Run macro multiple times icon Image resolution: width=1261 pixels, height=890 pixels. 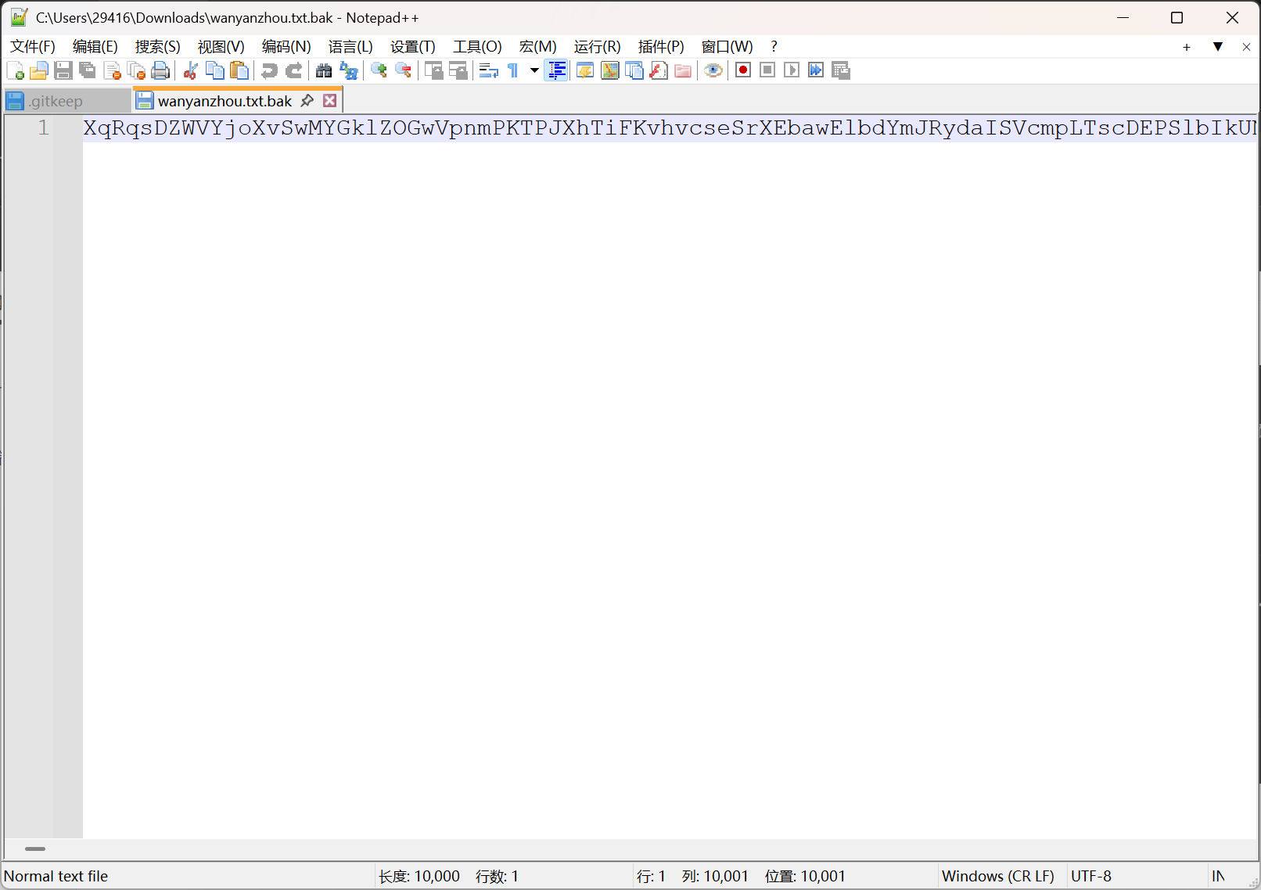[x=816, y=71]
